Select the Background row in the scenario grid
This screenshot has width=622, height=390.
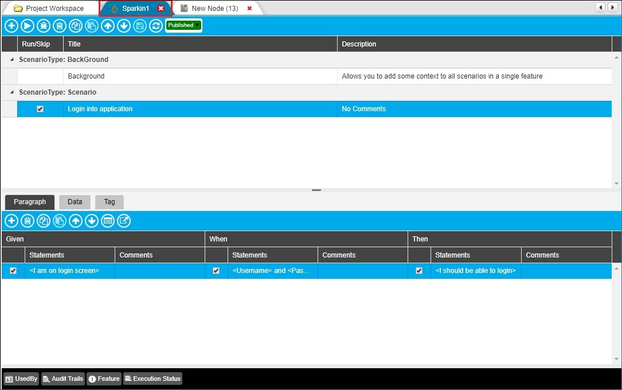coord(201,76)
